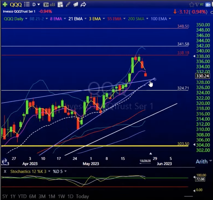The height and width of the screenshot is (200, 213).
Task: Click the 72.08 stochastics value tag
Action: pos(200,179)
